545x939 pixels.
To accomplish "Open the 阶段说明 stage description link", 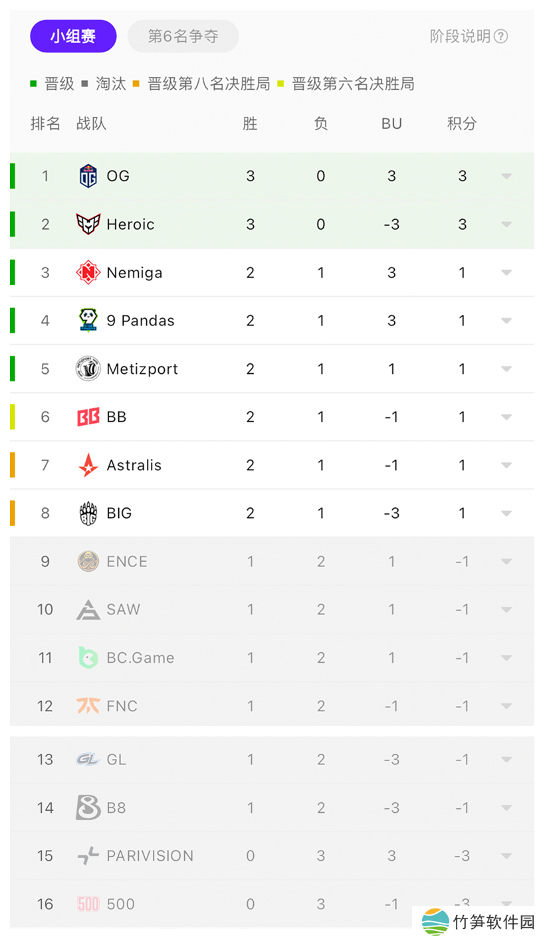I will 460,37.
